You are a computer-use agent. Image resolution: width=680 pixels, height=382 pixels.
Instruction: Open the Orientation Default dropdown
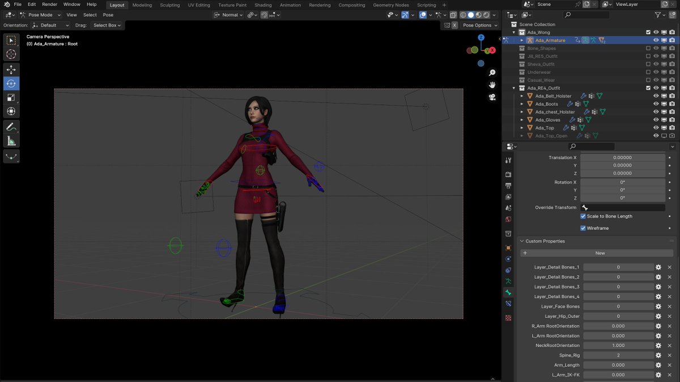click(50, 25)
